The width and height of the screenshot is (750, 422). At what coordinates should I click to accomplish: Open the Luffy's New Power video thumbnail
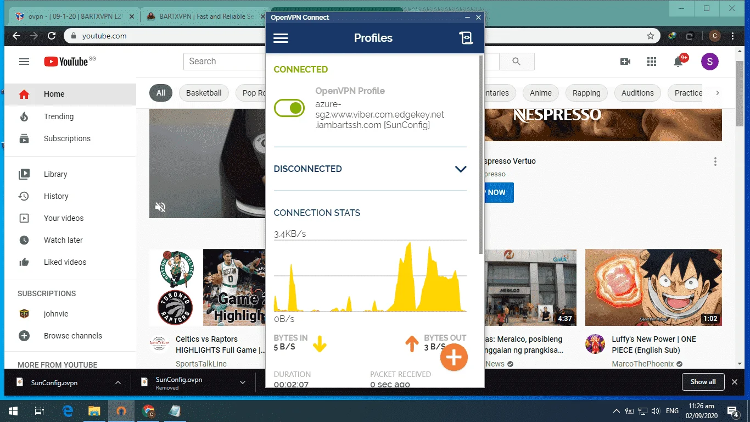(653, 287)
